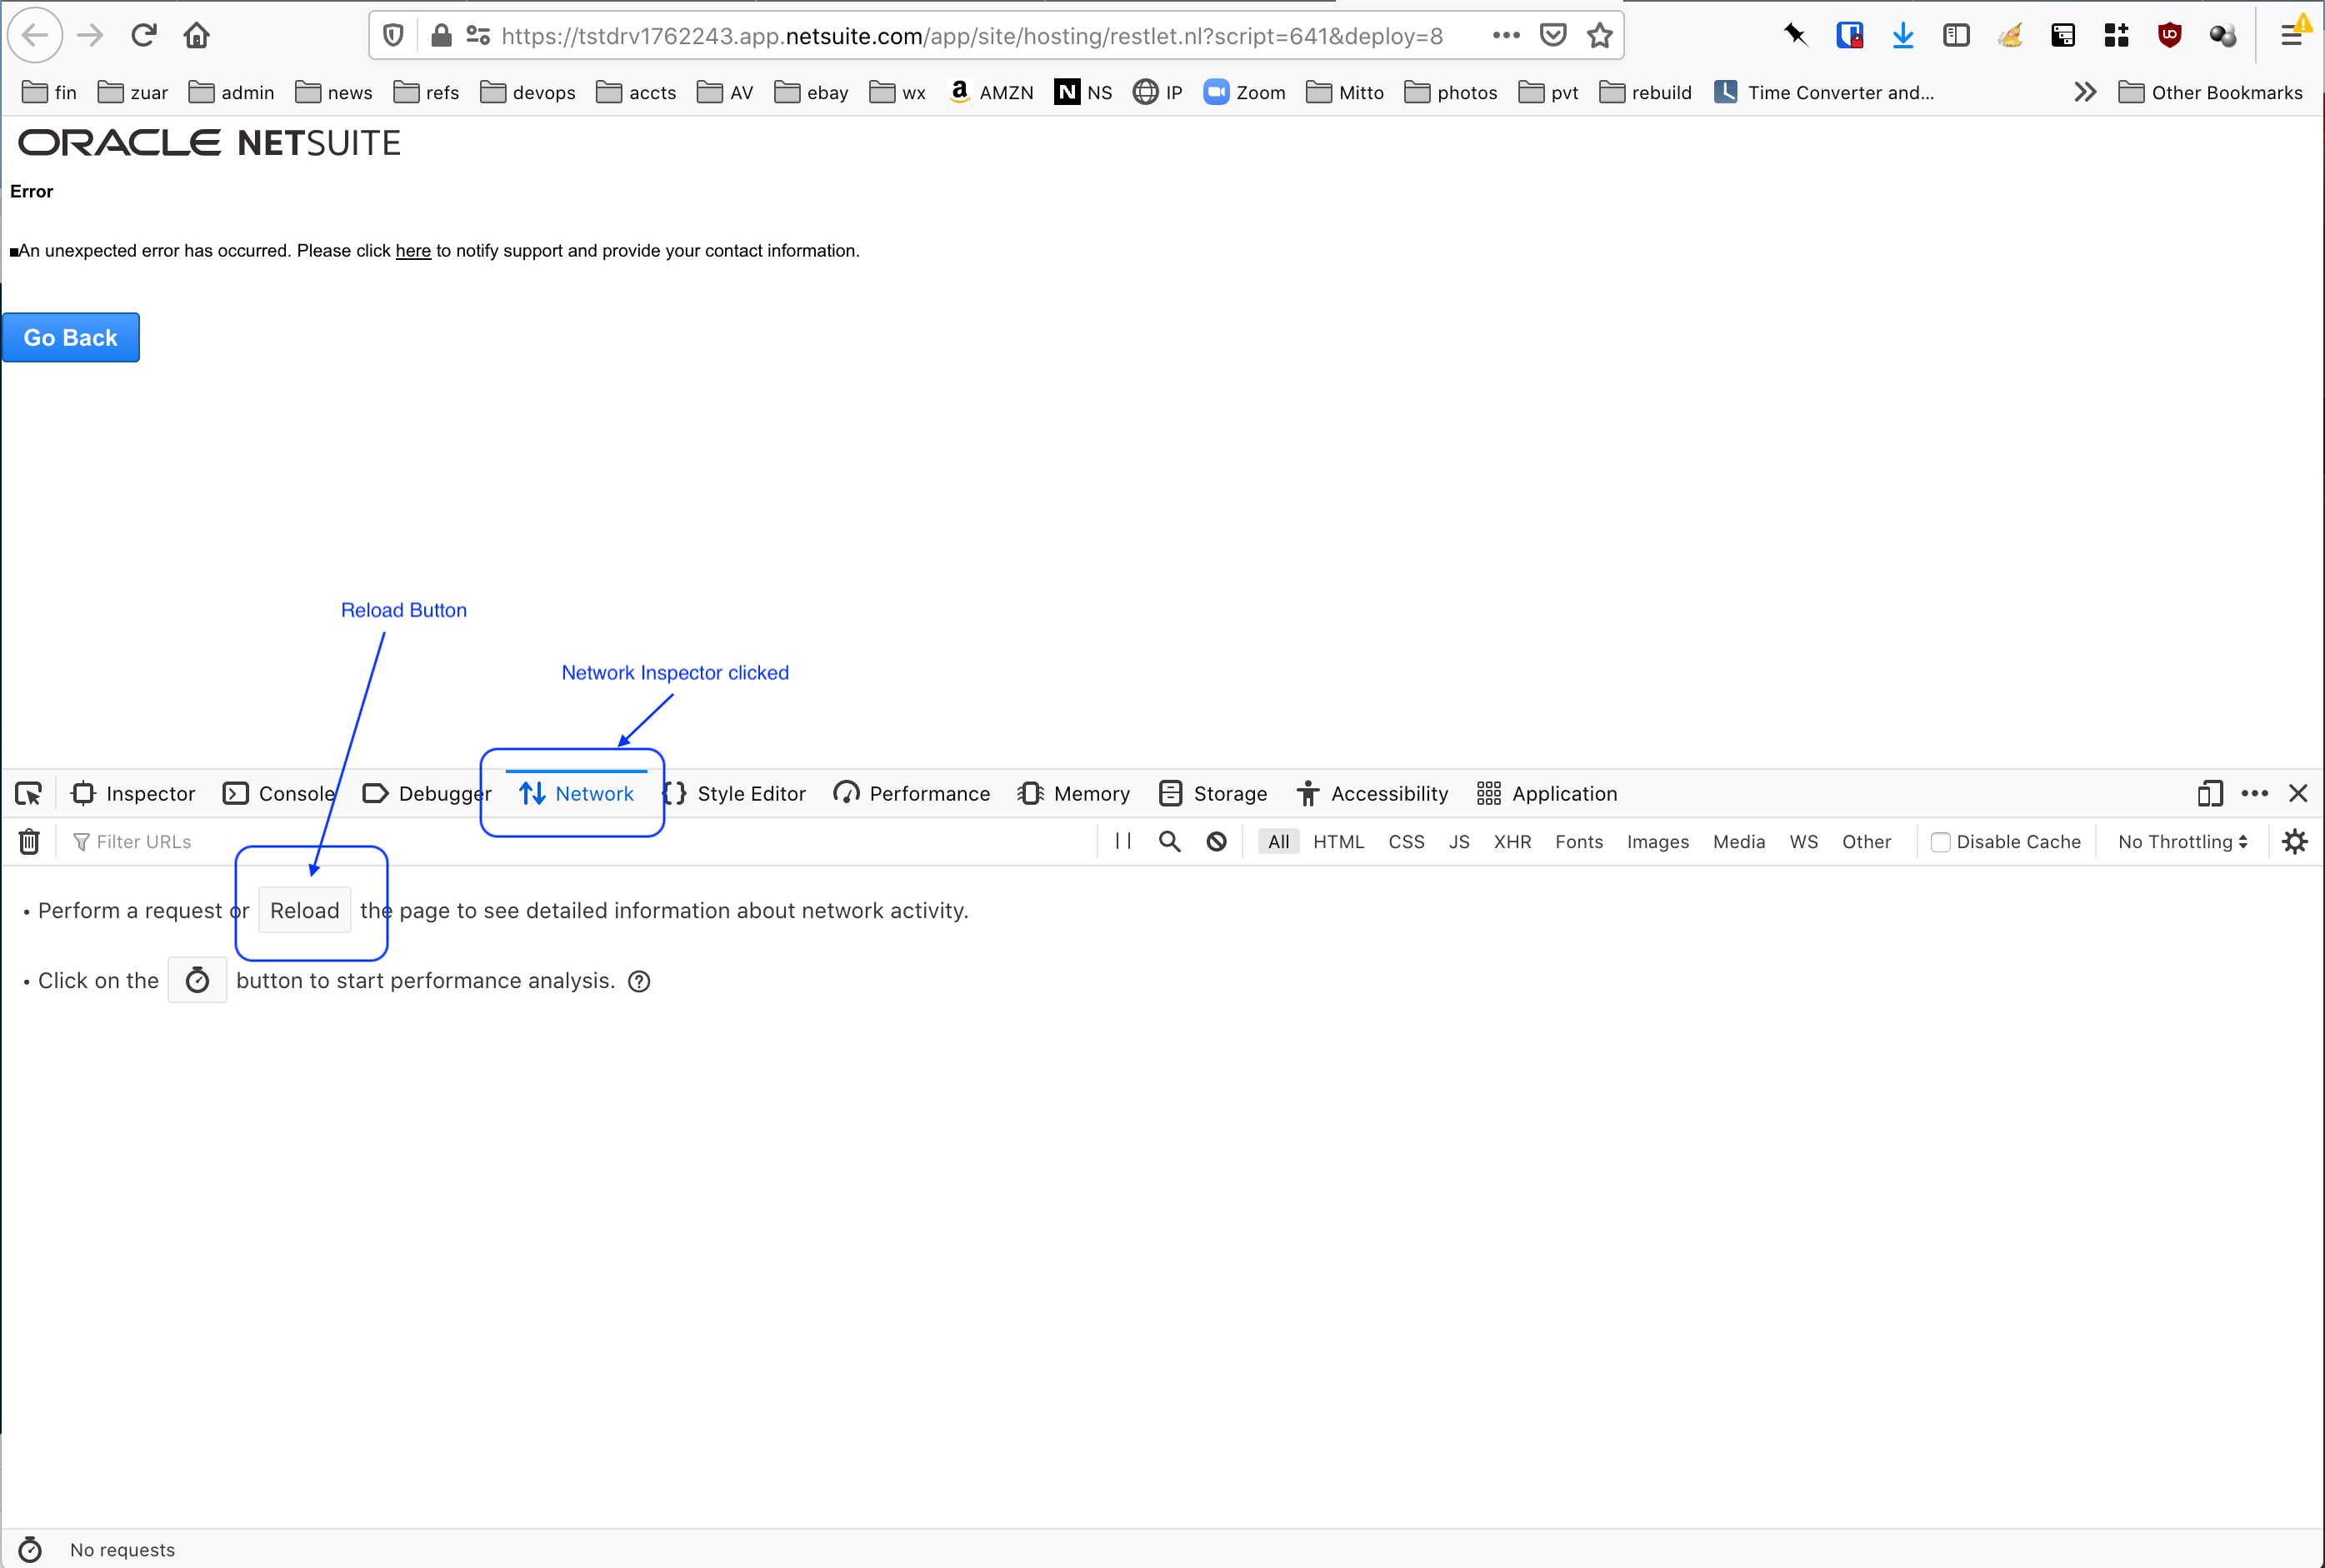This screenshot has width=2325, height=1568.
Task: Open the No Throttling dropdown
Action: coord(2182,842)
